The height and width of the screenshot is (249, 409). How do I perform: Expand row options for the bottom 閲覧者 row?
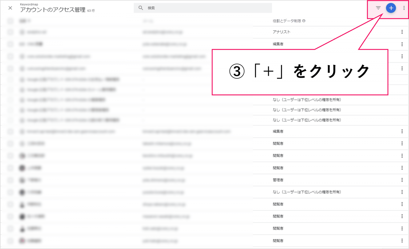coord(402,240)
